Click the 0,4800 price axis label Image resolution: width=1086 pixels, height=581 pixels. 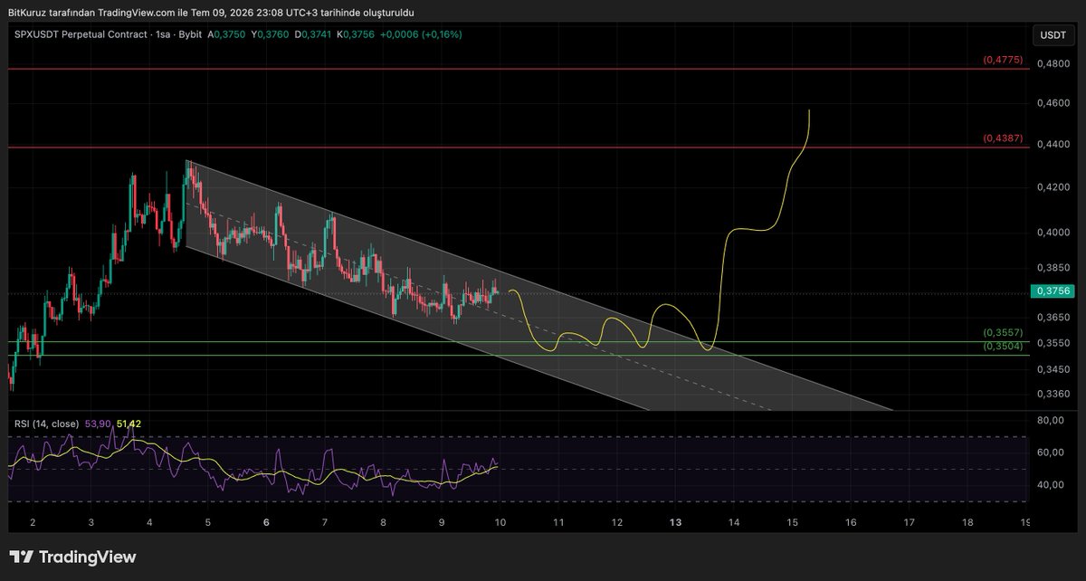pos(1053,63)
